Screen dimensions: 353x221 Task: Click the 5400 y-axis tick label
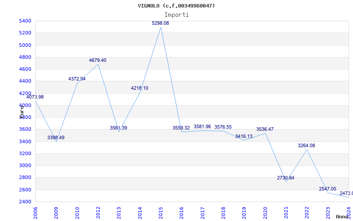tap(26, 21)
